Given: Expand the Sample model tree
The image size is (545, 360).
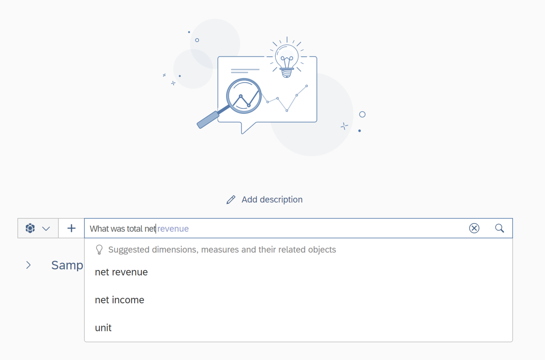Looking at the screenshot, I should [x=28, y=265].
